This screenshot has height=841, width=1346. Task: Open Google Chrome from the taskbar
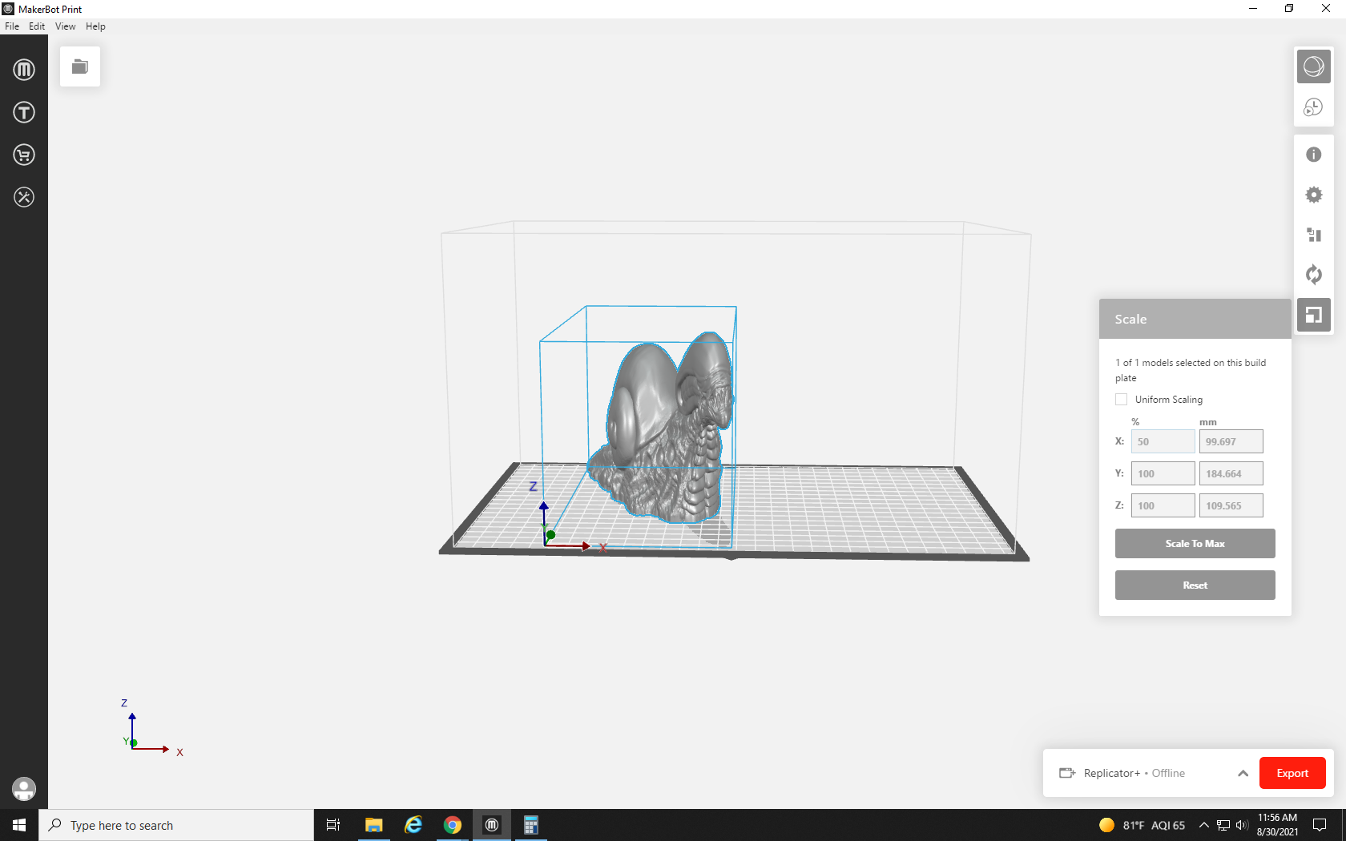click(x=453, y=825)
